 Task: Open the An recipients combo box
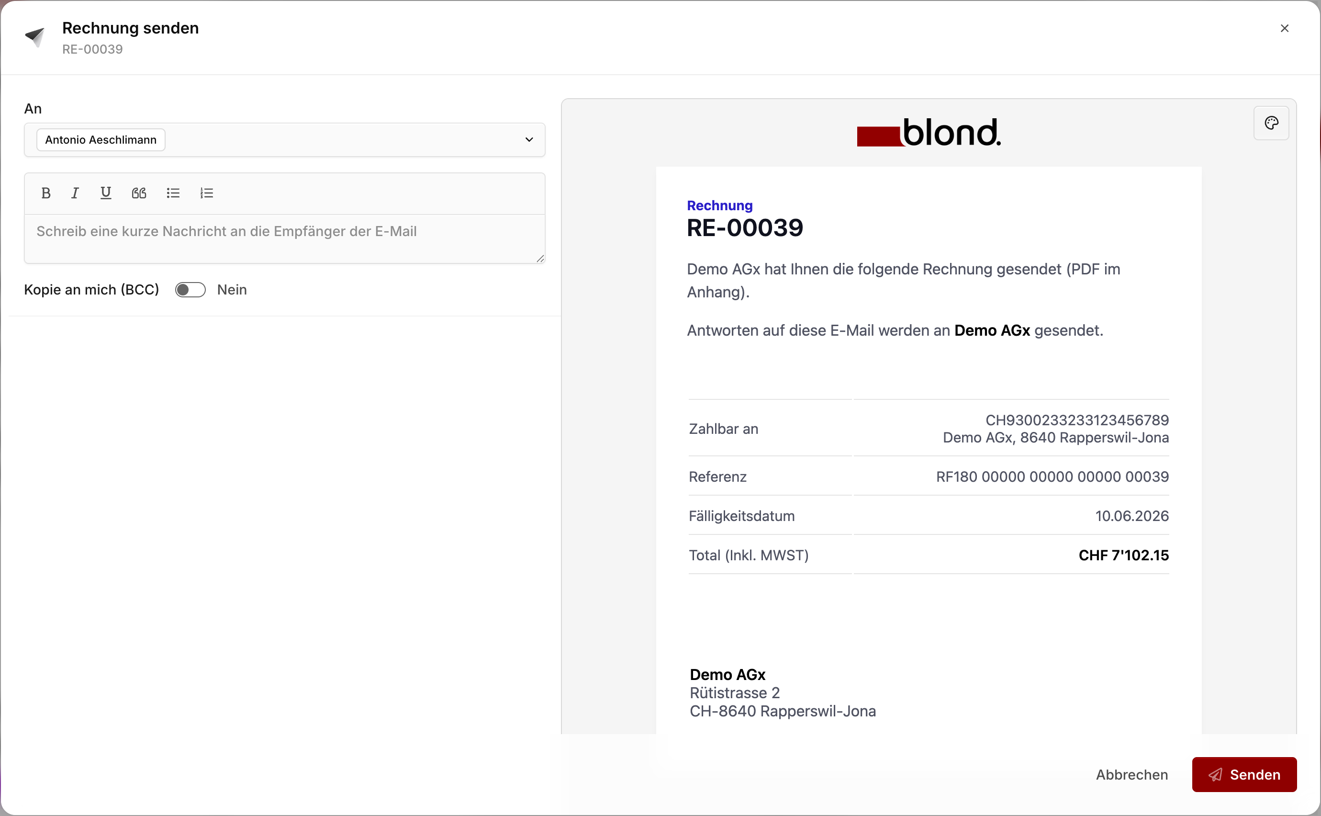tap(285, 140)
